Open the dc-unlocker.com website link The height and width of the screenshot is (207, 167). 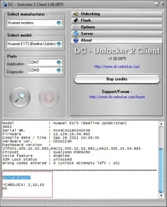click(117, 67)
